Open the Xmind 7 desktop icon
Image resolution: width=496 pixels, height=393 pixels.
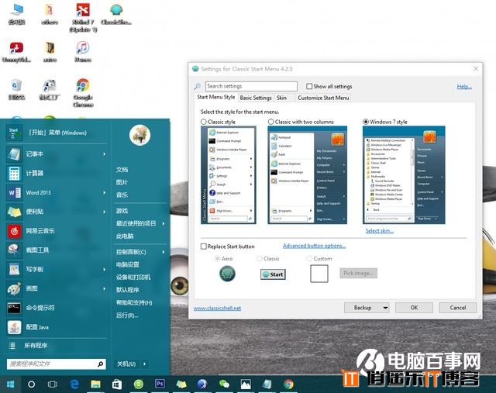(x=83, y=17)
